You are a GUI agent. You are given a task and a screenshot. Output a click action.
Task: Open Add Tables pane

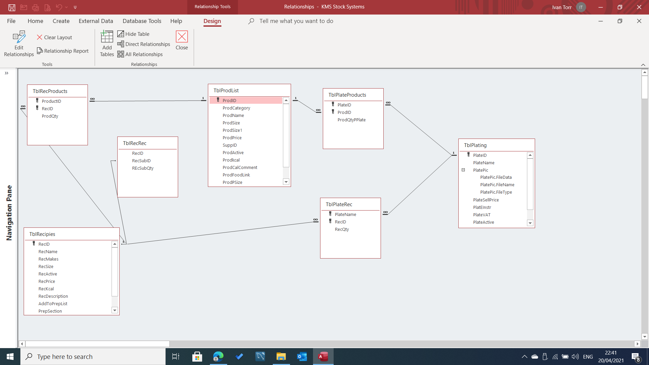tap(107, 44)
